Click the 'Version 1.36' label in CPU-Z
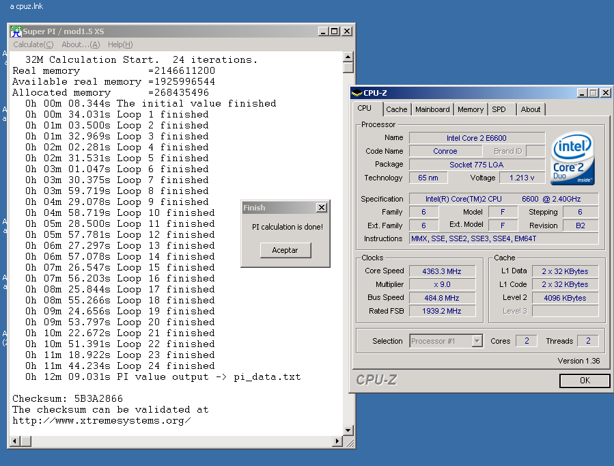Screen dimensions: 614x466 click(578, 361)
